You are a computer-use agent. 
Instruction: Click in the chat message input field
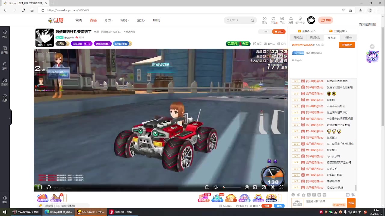tap(325, 203)
